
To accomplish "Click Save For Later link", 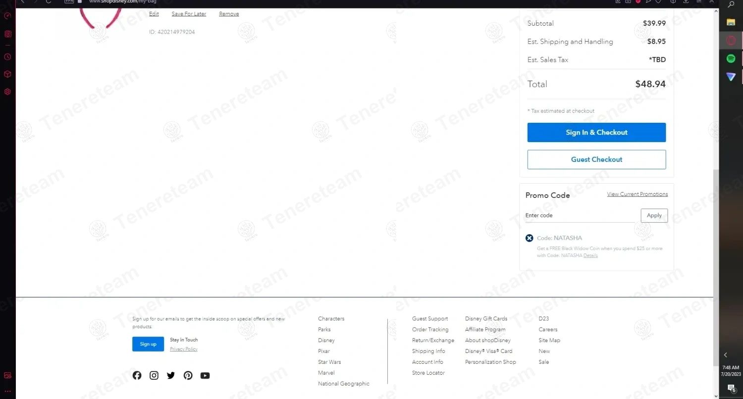I will tap(189, 14).
